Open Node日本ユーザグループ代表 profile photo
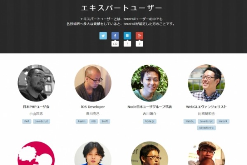 tap(149, 83)
